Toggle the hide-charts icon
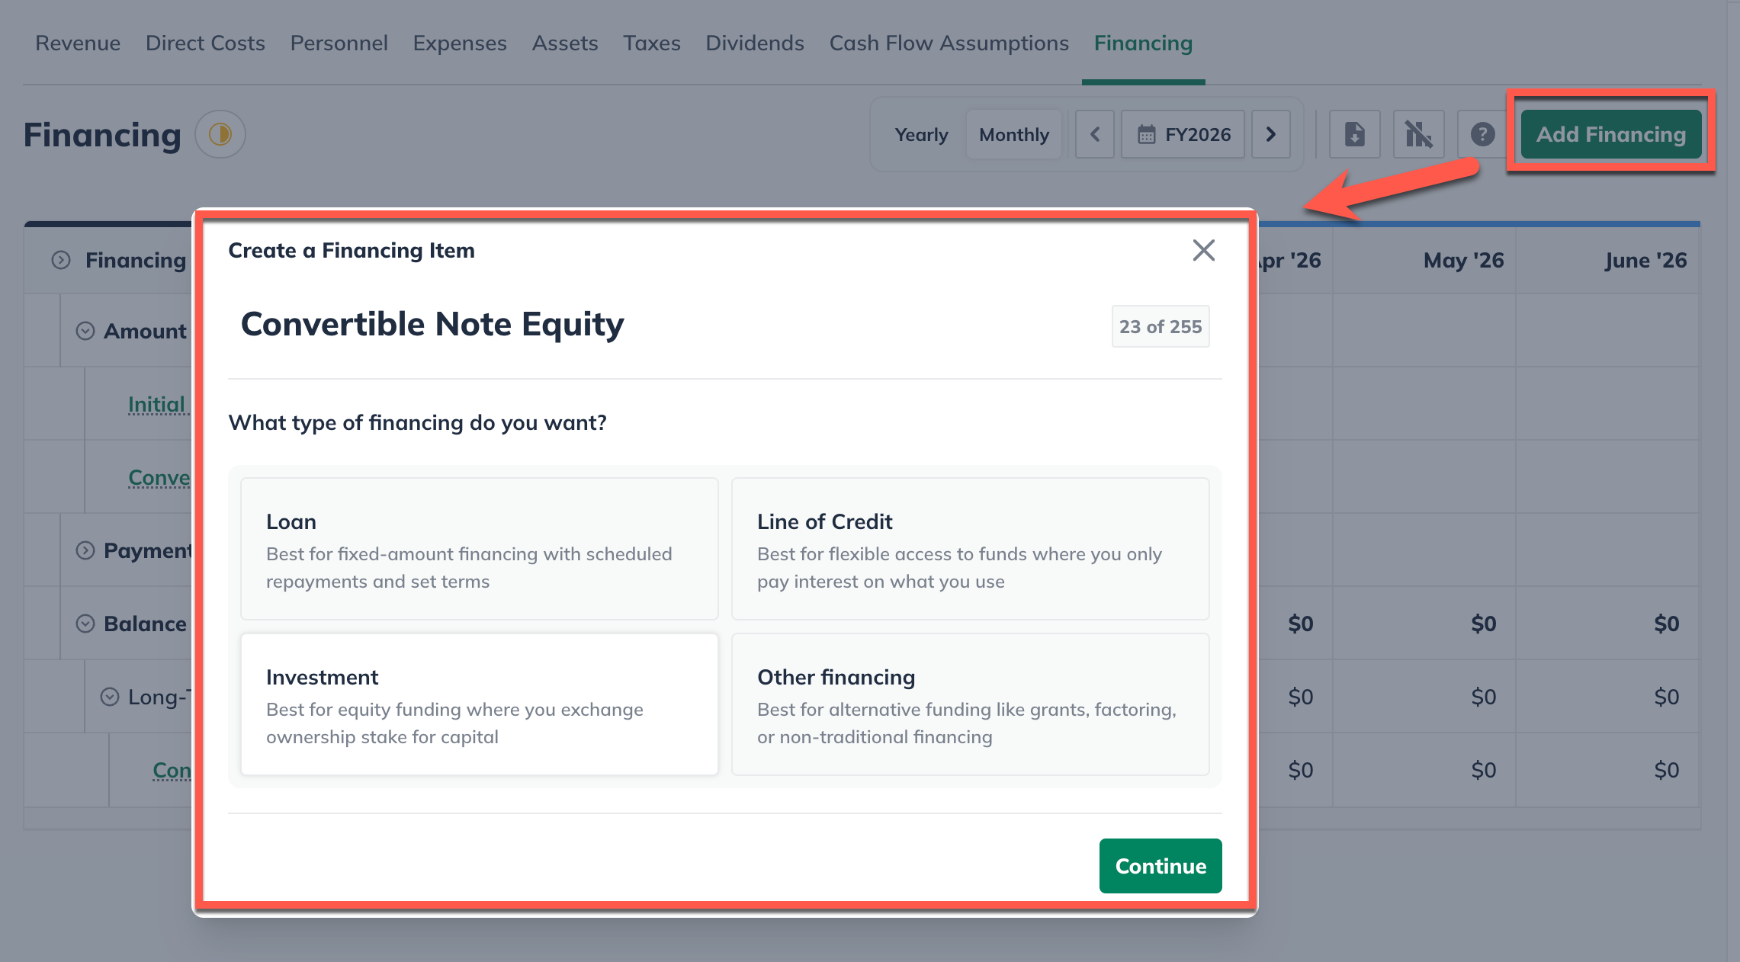This screenshot has width=1740, height=962. [1418, 134]
